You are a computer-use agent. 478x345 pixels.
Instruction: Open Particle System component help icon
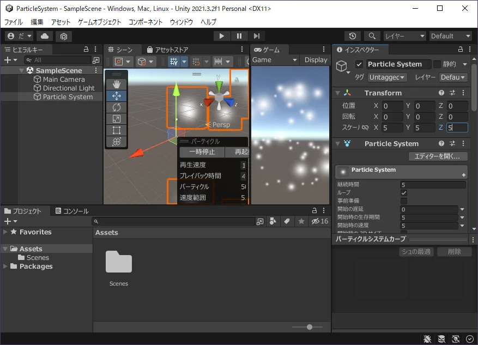pos(441,143)
